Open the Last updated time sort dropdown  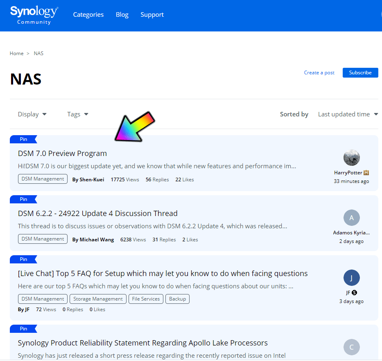click(x=348, y=114)
